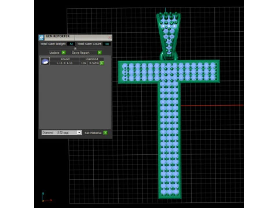The width and height of the screenshot is (278, 208).
Task: Click the Set Material label
Action: point(93,133)
